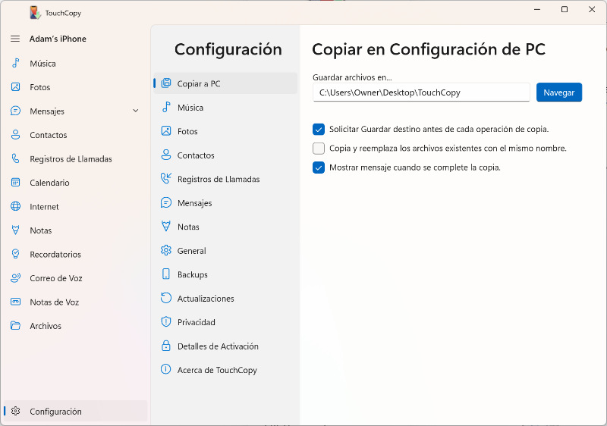
Task: Click the Mensajes chat bubble icon in left sidebar
Action: coord(15,111)
